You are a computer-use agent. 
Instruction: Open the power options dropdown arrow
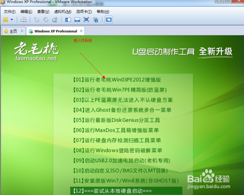(x=12, y=20)
